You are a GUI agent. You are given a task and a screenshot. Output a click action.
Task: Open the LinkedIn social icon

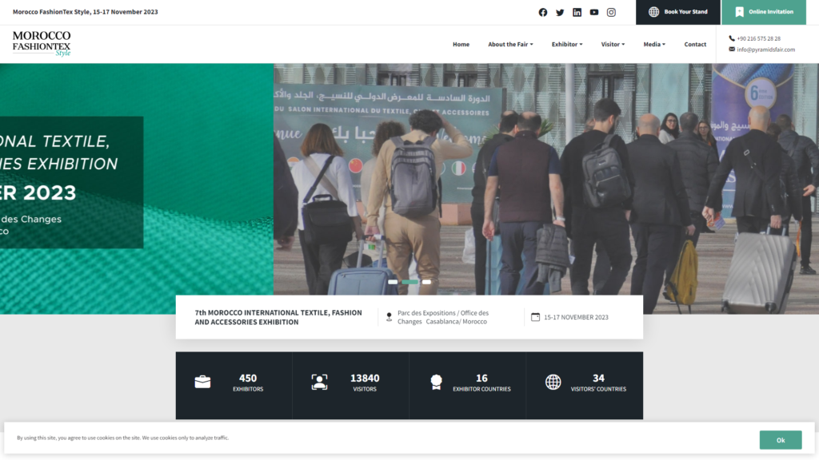[x=577, y=12]
